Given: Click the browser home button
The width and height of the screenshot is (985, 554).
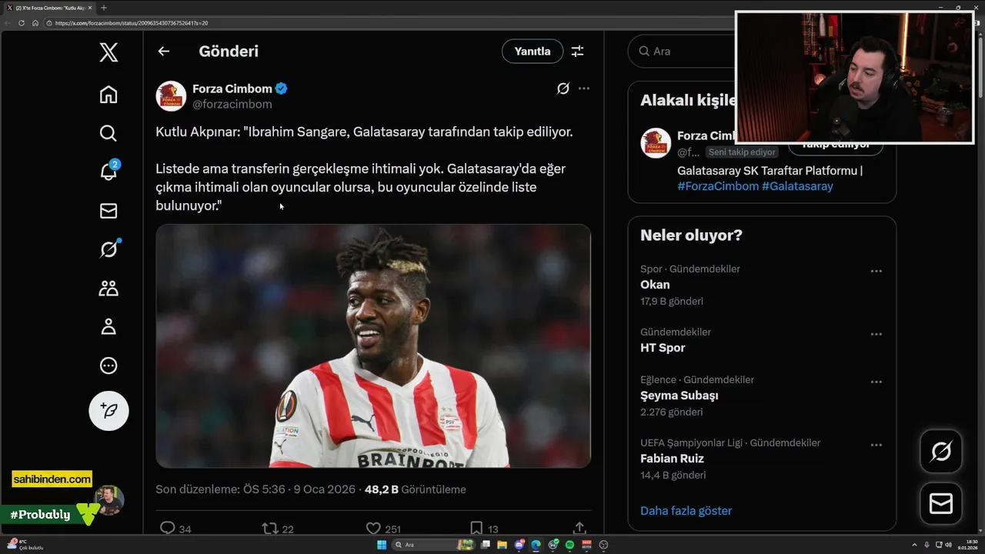Looking at the screenshot, I should [35, 23].
